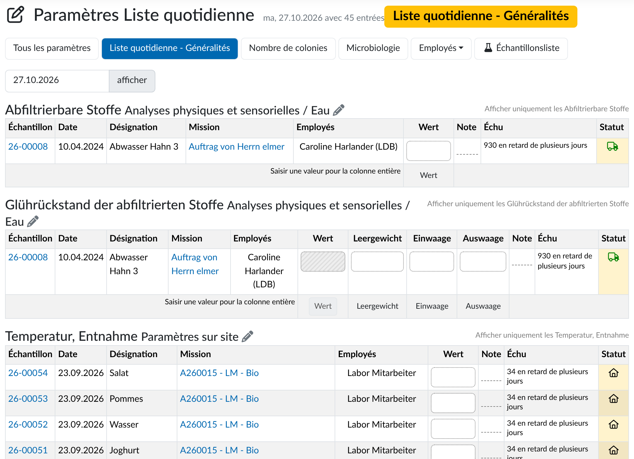Screen dimensions: 634x459
Task: Click column-wide Einwaage field in Glührückstand footer
Action: pos(431,306)
